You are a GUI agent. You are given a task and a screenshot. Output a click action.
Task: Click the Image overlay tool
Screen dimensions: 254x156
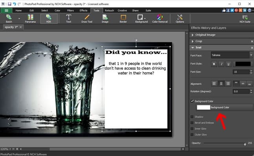click(x=105, y=18)
